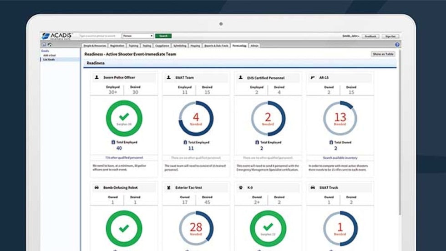This screenshot has height=251, width=446.
Task: Click the paw icon on the K-9 card
Action: click(241, 187)
